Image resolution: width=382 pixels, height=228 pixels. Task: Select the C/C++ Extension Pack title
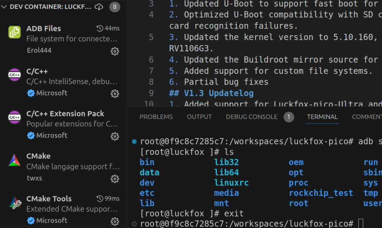click(x=65, y=114)
